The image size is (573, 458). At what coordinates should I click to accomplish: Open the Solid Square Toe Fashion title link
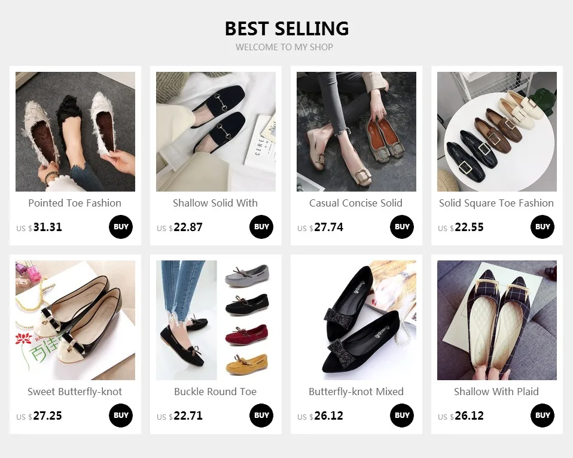click(496, 203)
